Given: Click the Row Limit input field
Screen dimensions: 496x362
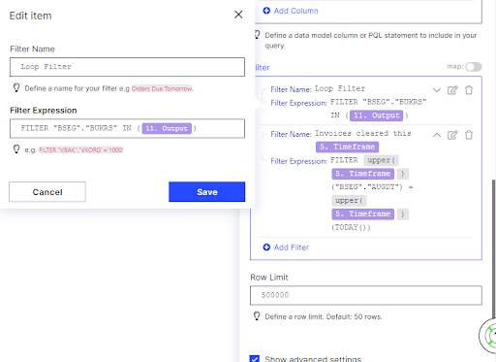Looking at the screenshot, I should [x=366, y=295].
